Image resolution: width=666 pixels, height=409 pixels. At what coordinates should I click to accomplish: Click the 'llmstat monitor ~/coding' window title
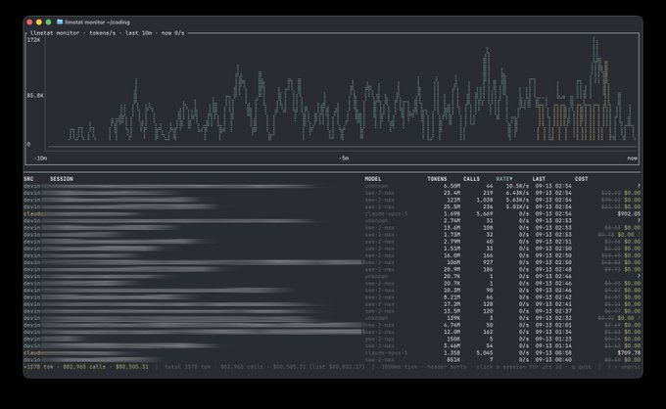pos(97,23)
